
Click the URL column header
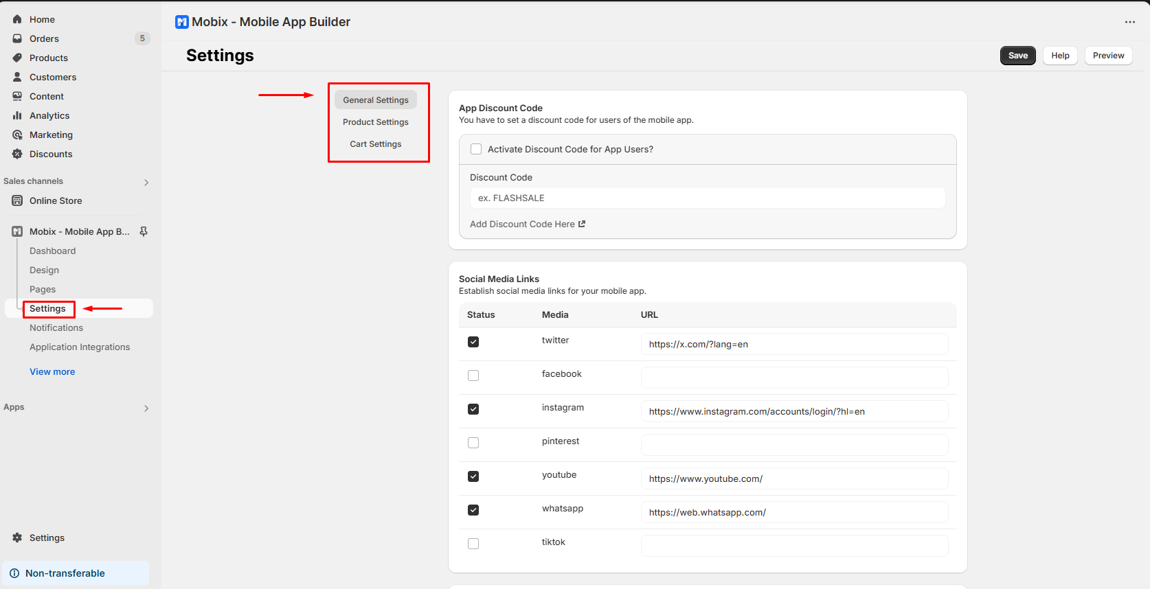(x=649, y=314)
